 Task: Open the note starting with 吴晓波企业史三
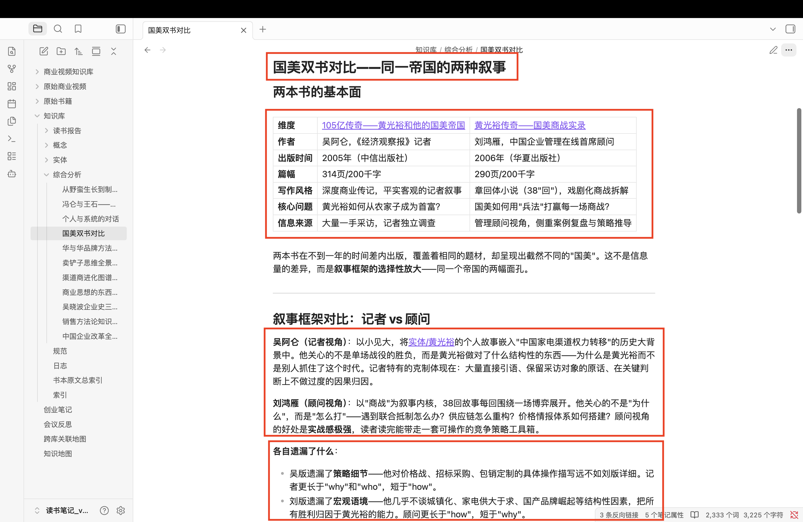coord(89,307)
